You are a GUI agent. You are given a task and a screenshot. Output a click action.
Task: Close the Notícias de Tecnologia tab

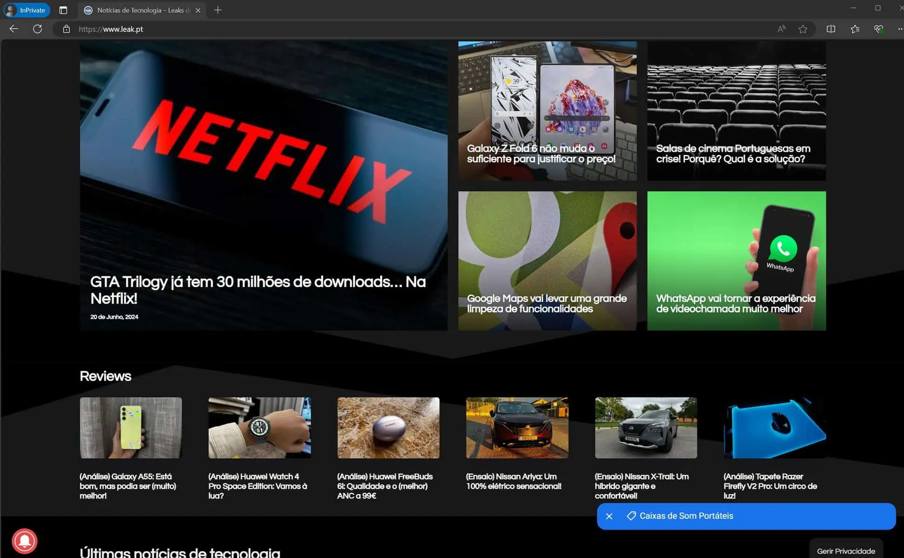(x=198, y=10)
